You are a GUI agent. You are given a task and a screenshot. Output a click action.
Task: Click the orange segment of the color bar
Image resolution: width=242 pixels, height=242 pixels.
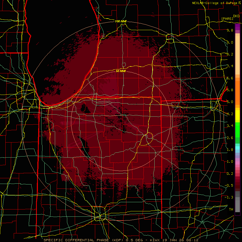click(237, 92)
